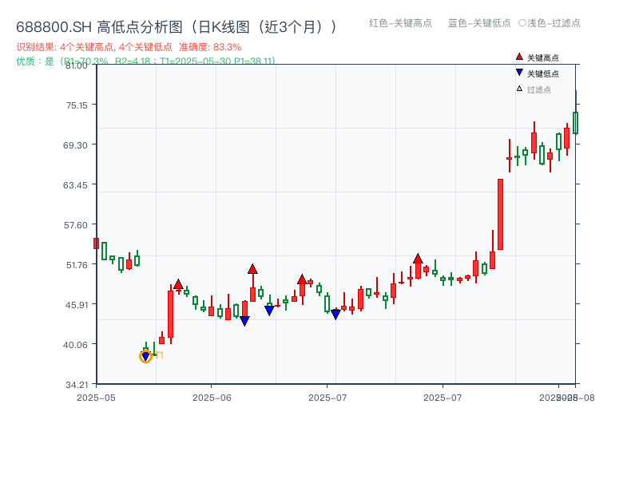Click the red high-point triangle above mid-June candle
Screen dimensions: 639x479
(253, 269)
